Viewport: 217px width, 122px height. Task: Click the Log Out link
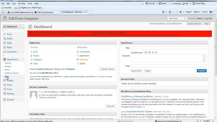point(208,18)
